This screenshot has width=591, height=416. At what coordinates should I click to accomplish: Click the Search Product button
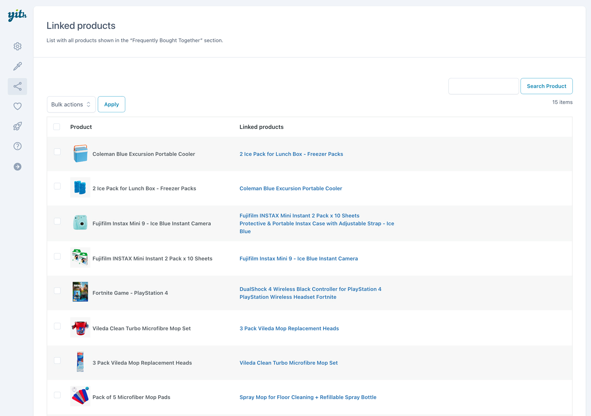click(x=546, y=86)
